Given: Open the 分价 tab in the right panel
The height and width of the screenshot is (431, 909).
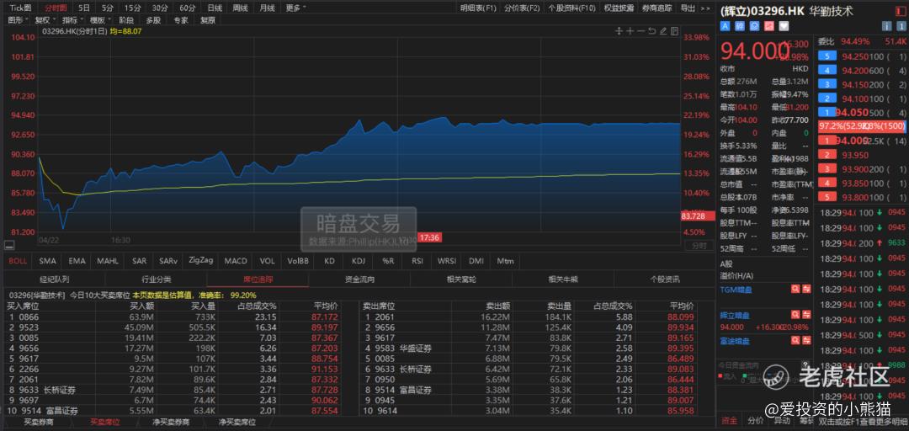Looking at the screenshot, I should pyautogui.click(x=755, y=421).
